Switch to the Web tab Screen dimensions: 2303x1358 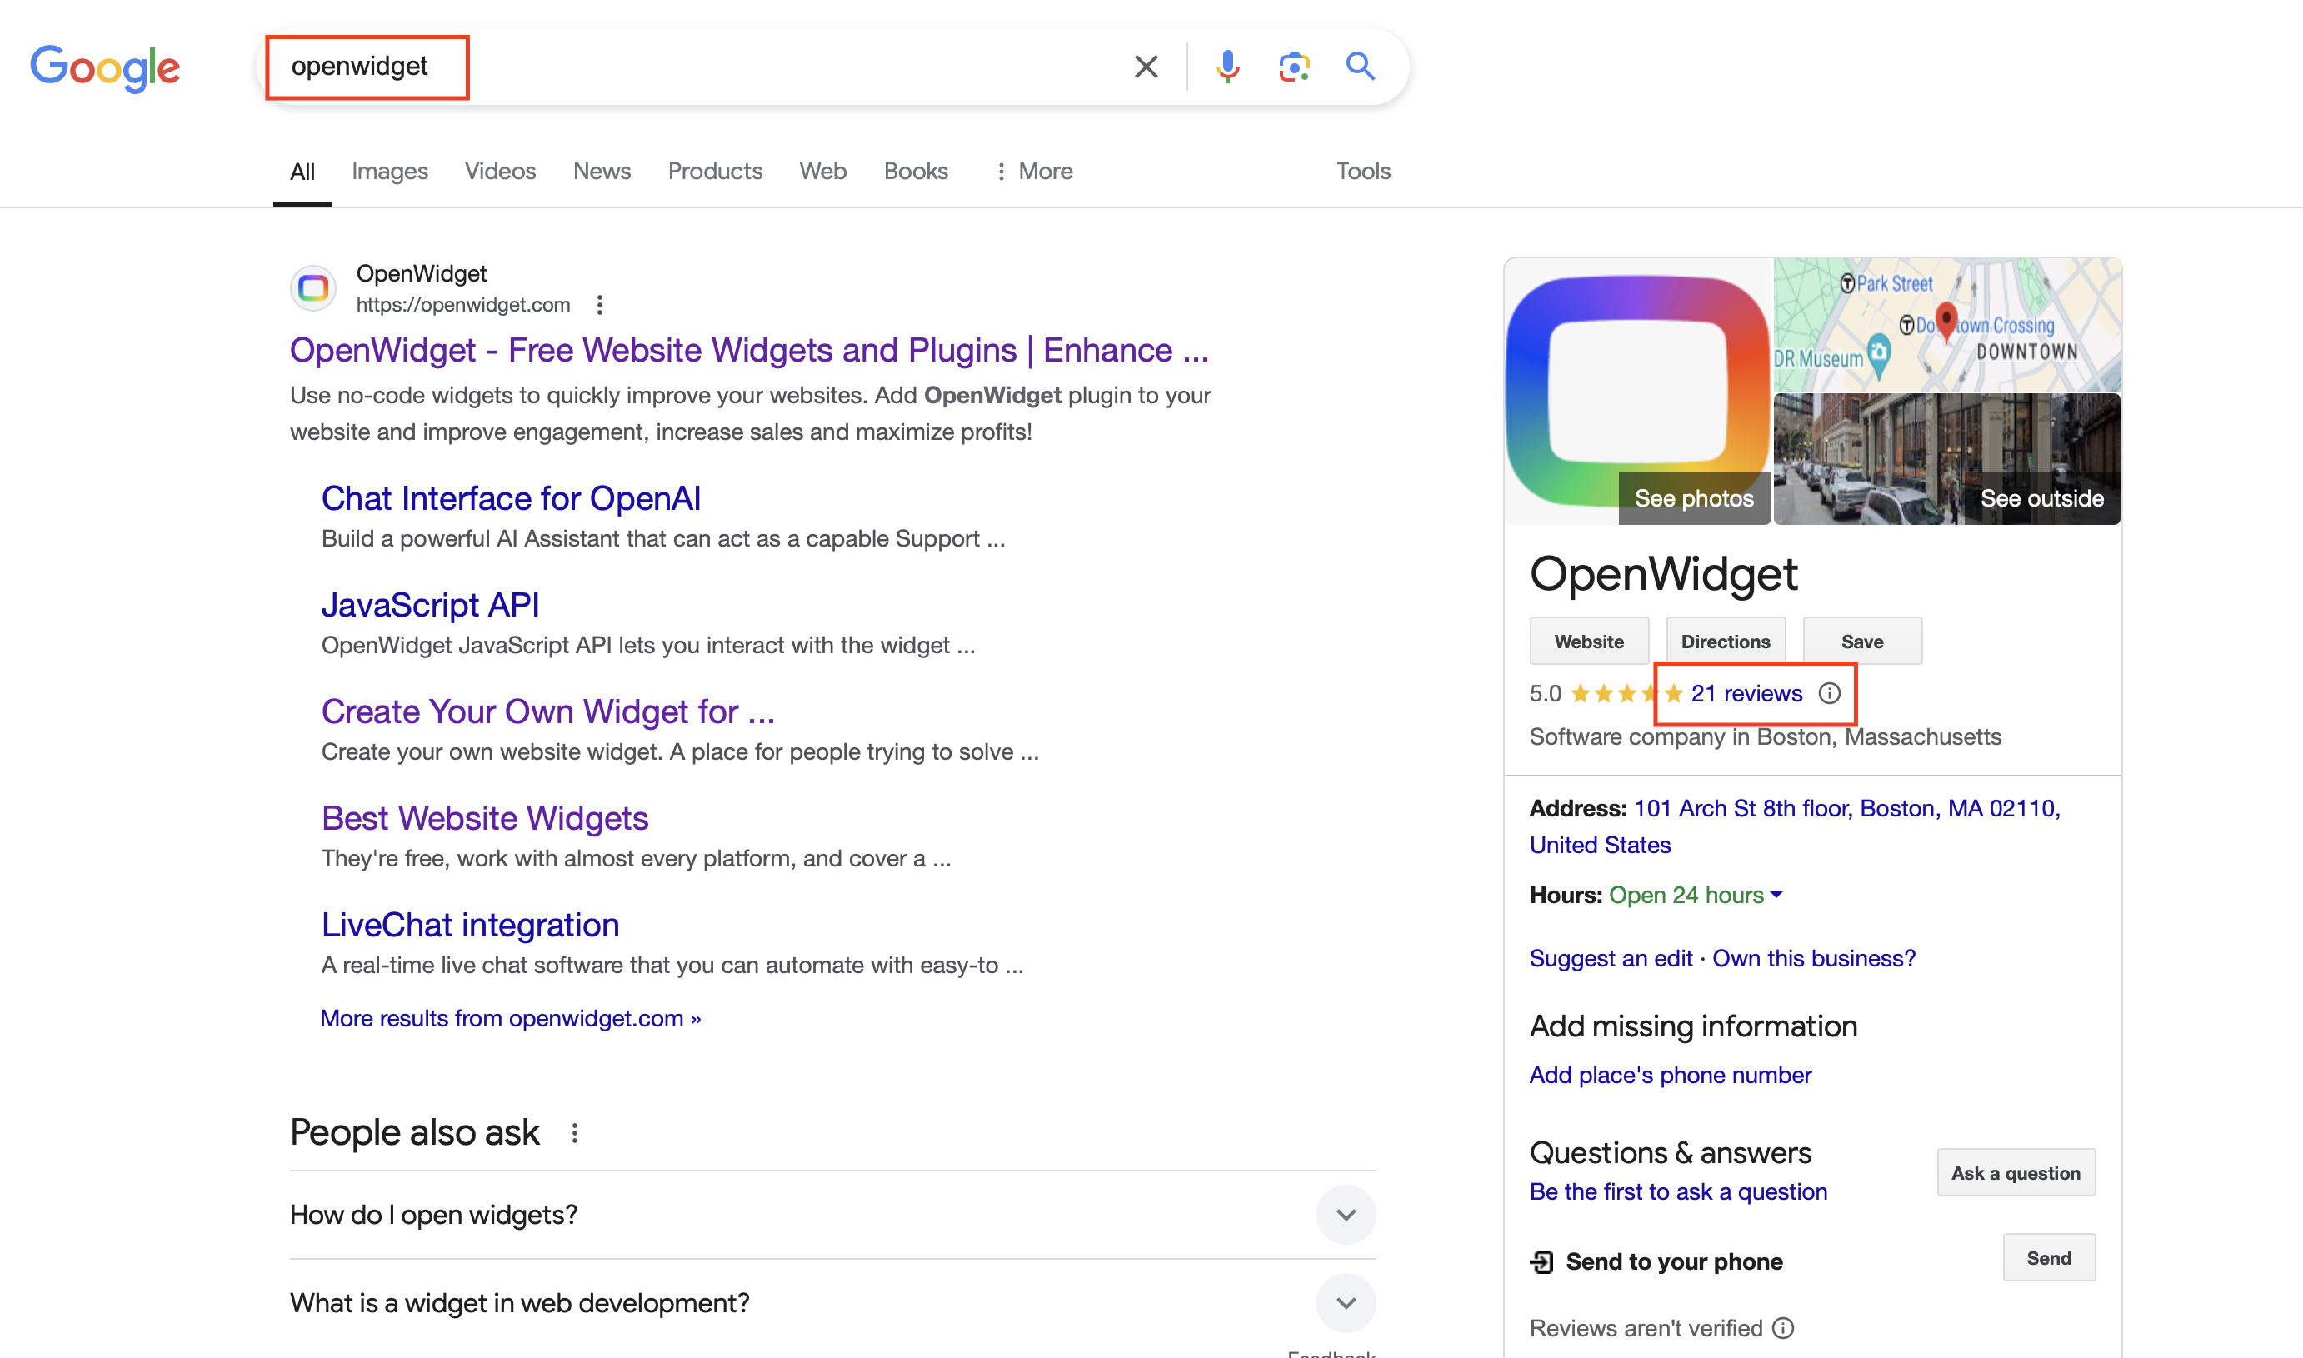[x=822, y=171]
